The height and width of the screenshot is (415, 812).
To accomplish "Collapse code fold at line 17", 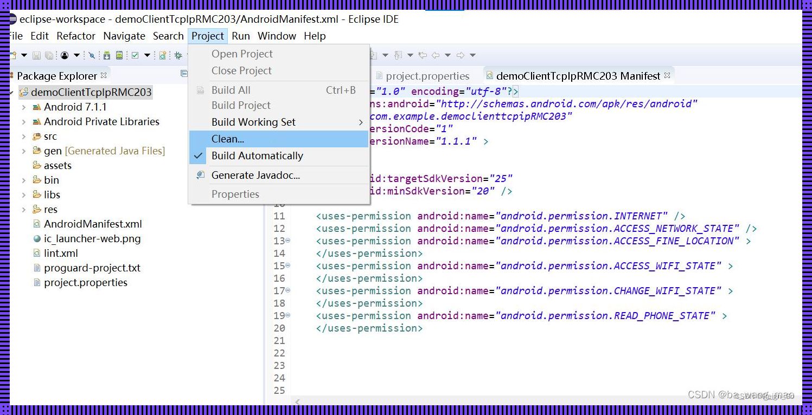I will [x=287, y=290].
